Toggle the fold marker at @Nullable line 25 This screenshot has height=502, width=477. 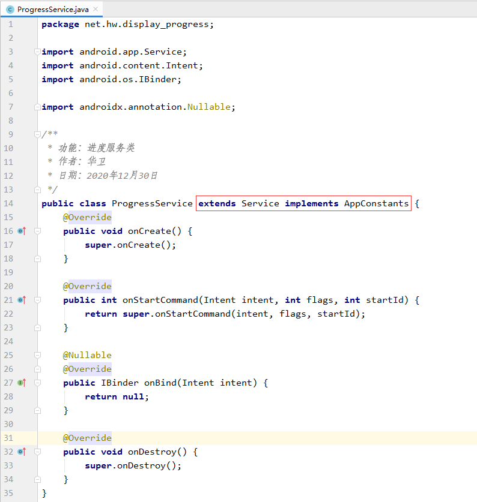(x=37, y=355)
